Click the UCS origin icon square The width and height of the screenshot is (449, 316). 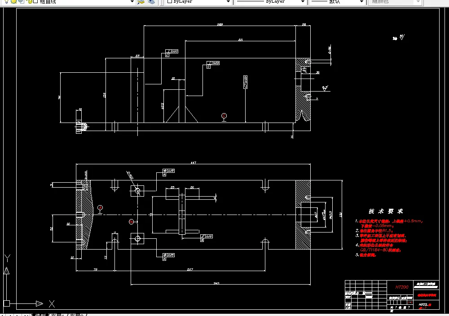(7, 303)
